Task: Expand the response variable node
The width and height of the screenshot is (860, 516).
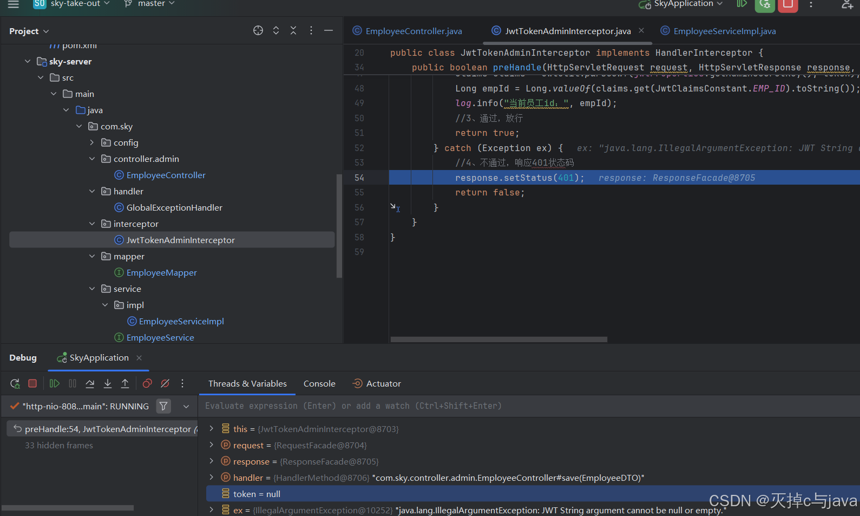Action: 212,461
